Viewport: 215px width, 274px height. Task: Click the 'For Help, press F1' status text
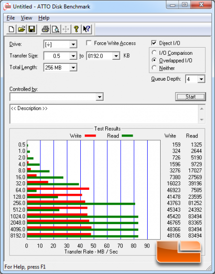pos(25,267)
